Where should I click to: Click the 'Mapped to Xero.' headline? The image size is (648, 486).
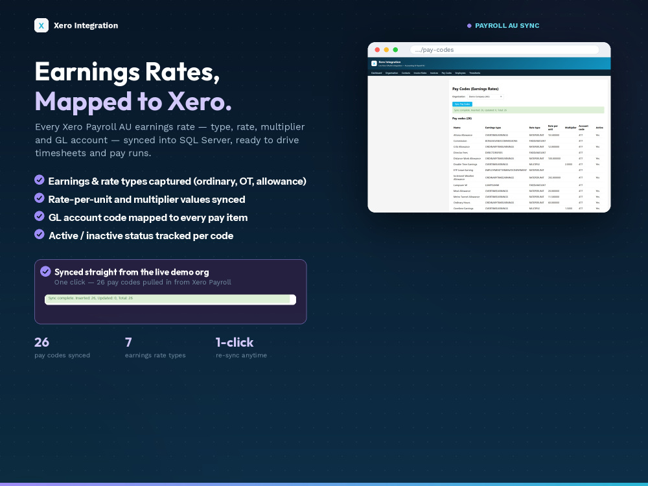click(133, 102)
